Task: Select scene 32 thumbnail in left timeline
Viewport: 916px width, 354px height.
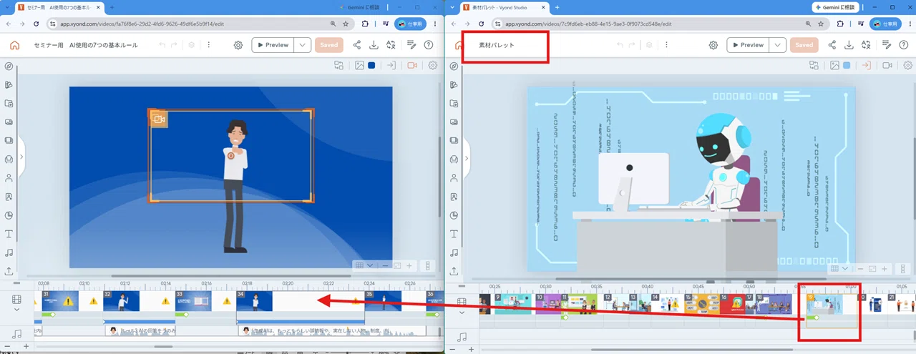Action: pyautogui.click(x=121, y=301)
